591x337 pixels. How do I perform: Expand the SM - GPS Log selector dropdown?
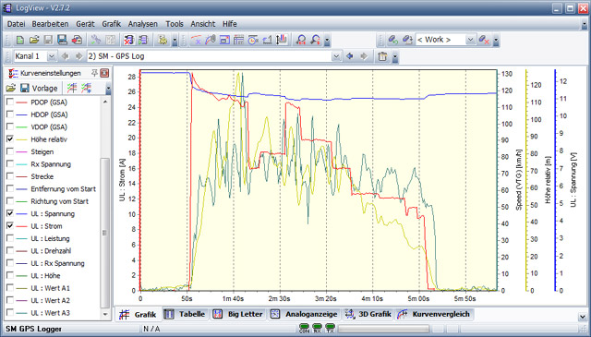pos(336,56)
